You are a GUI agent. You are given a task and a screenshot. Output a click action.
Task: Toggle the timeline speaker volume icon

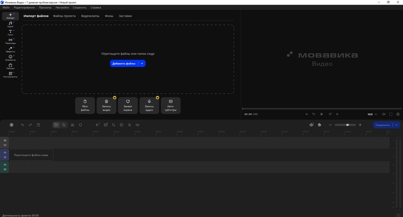(x=311, y=125)
